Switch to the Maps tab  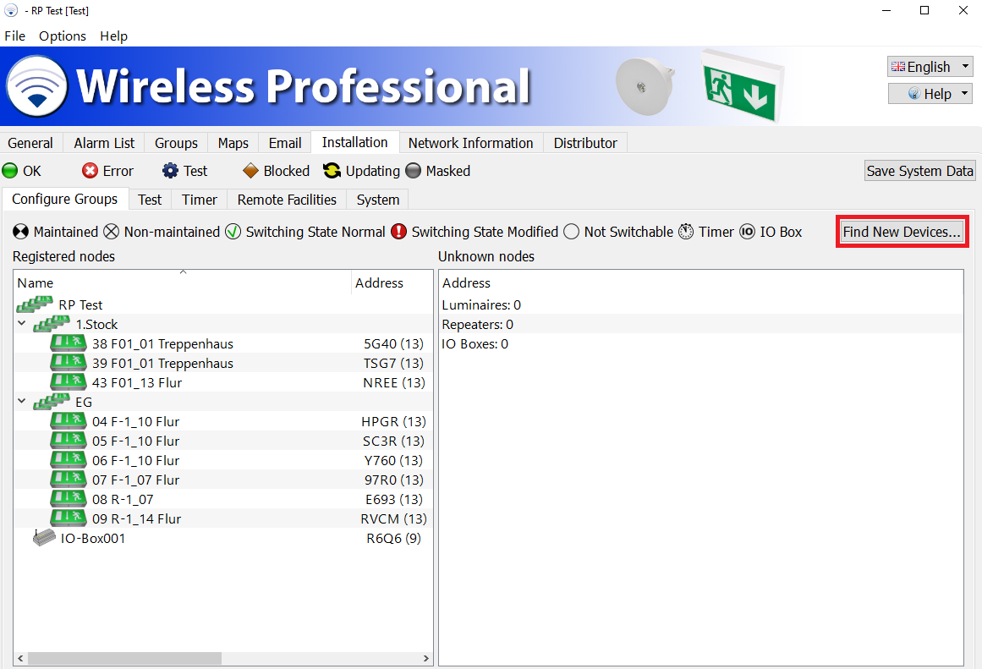coord(233,143)
